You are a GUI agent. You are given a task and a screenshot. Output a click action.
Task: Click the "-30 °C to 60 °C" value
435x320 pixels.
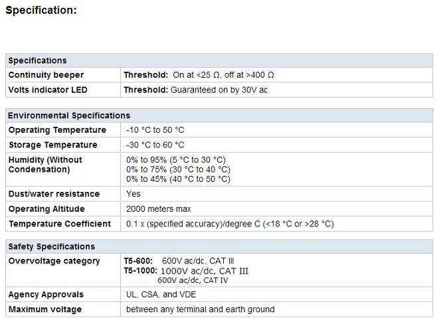(x=155, y=145)
